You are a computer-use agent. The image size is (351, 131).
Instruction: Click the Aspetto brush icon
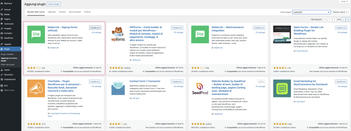click(x=2, y=44)
